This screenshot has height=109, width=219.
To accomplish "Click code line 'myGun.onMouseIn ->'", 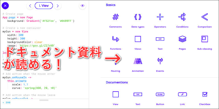I will pos(17,77).
